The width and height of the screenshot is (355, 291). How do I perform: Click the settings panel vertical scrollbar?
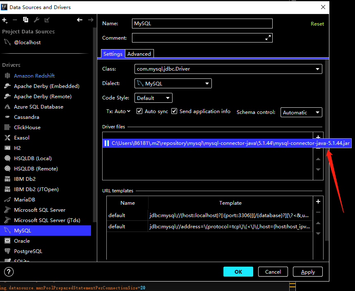click(x=326, y=150)
